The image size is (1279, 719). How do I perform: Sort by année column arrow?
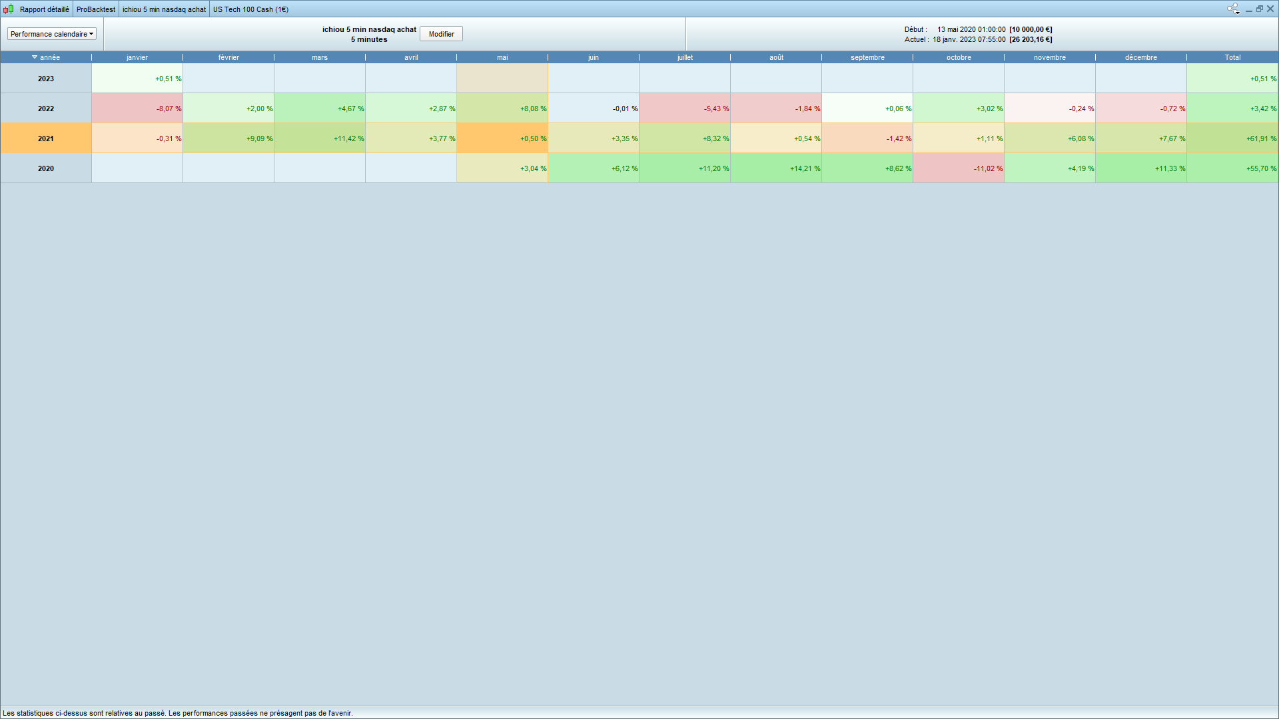click(35, 57)
